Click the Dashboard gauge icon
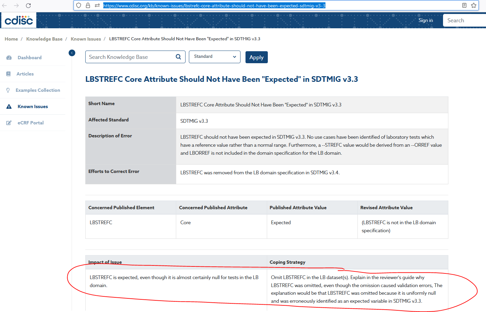 [x=9, y=58]
